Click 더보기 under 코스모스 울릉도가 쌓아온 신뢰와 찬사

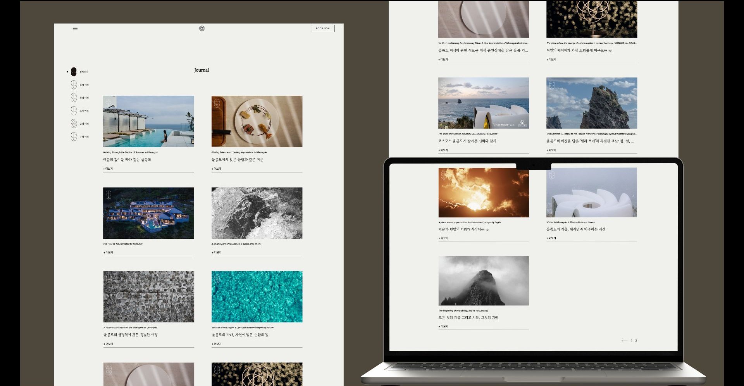coord(443,150)
